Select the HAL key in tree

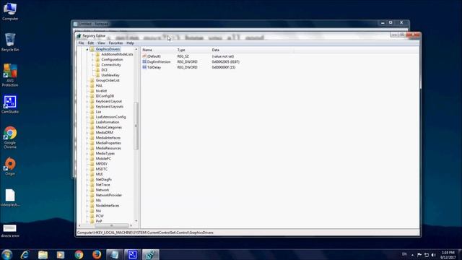click(x=99, y=86)
